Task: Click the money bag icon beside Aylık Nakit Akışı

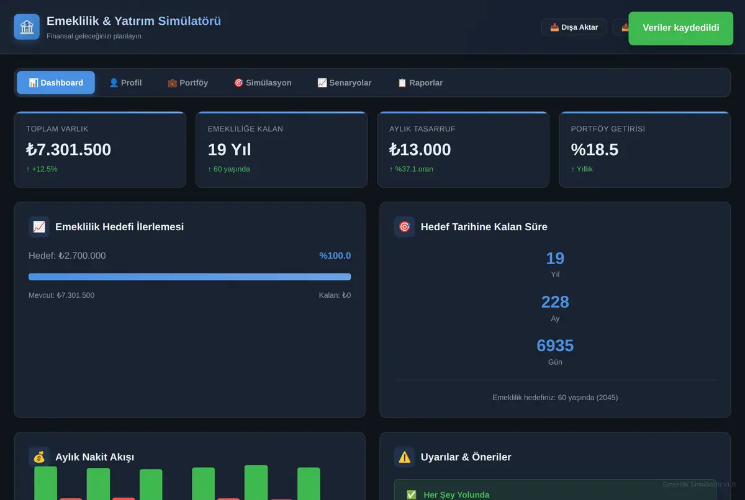Action: 39,457
